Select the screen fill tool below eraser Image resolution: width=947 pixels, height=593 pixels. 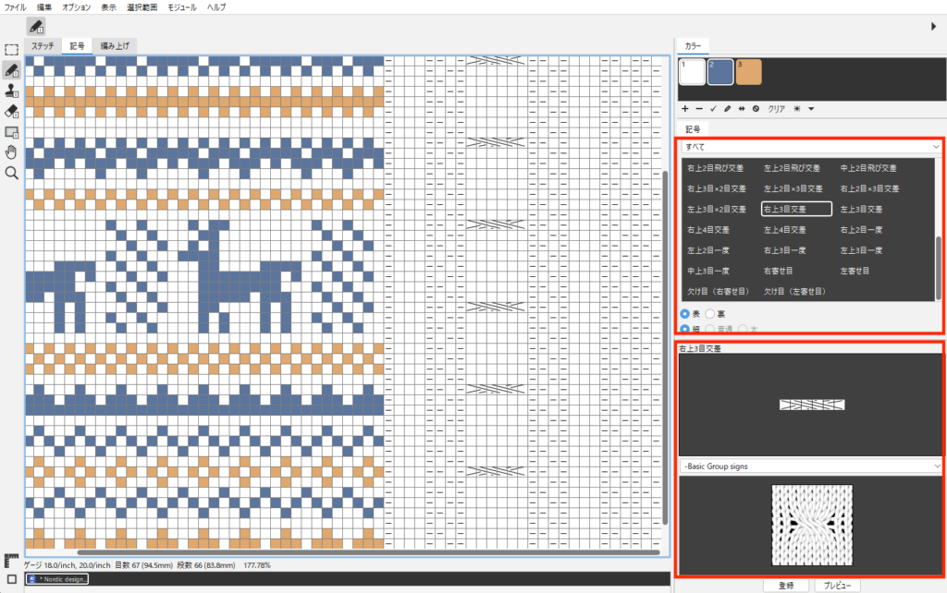point(11,132)
